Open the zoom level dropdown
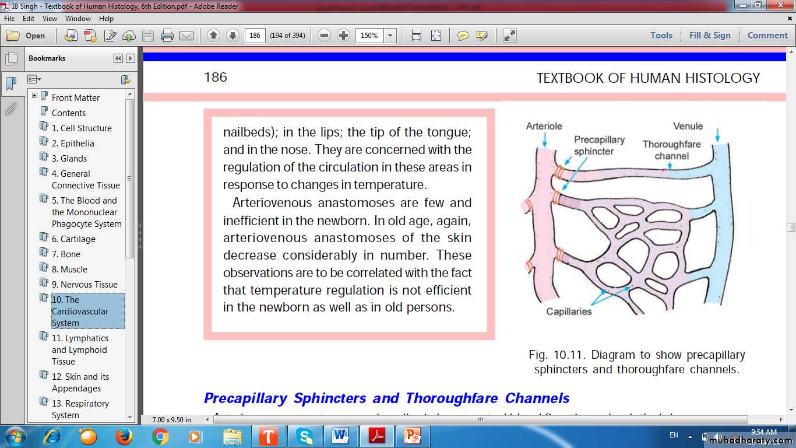Viewport: 796px width, 448px height. click(x=390, y=36)
